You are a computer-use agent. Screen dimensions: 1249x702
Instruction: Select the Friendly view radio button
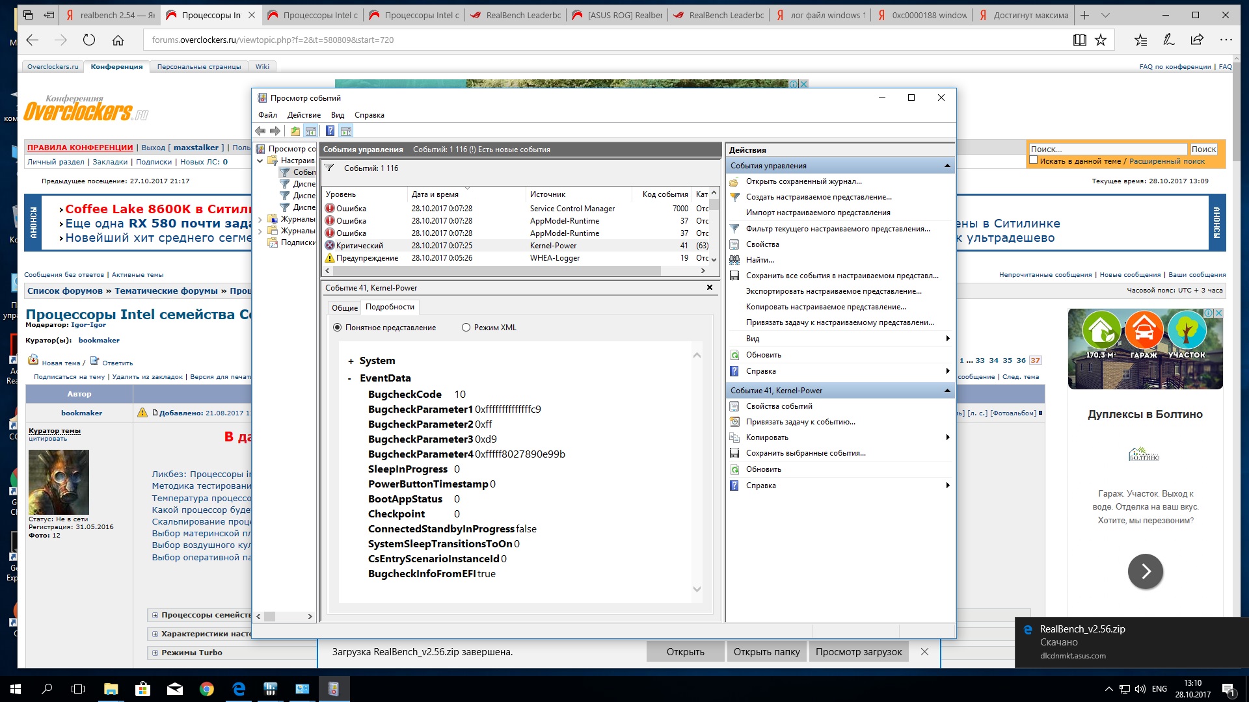coord(337,328)
